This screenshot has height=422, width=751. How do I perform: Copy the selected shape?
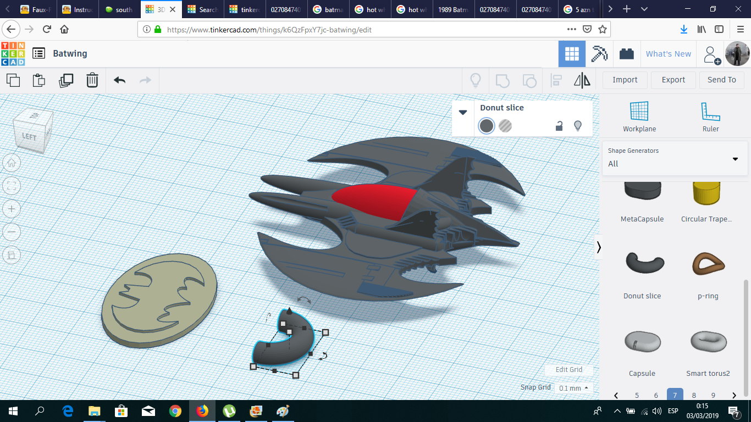pyautogui.click(x=13, y=80)
